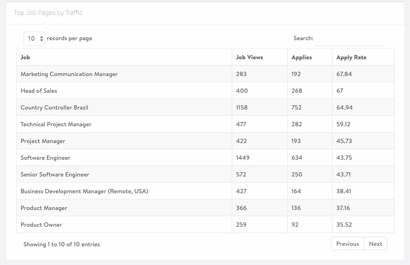The image size is (410, 265).
Task: Select the Technical Project Manager row
Action: click(205, 124)
